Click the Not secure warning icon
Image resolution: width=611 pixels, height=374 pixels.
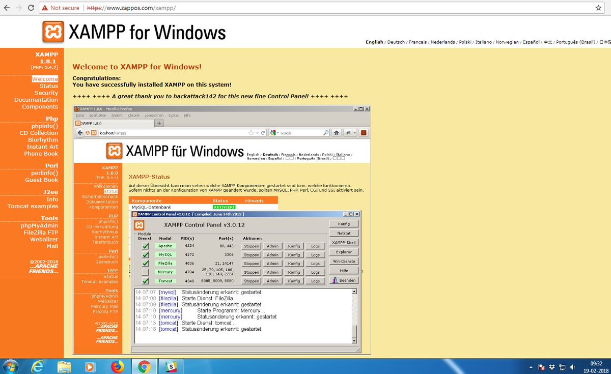pos(45,8)
